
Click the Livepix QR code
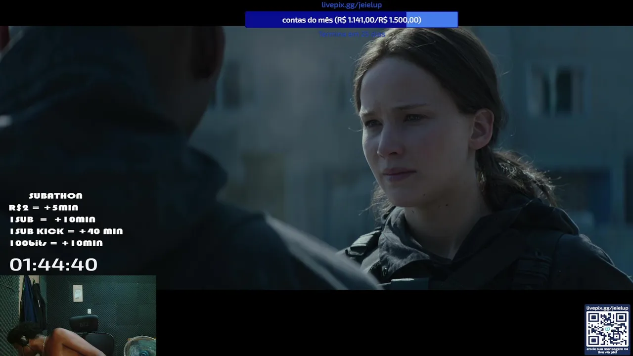tap(607, 329)
